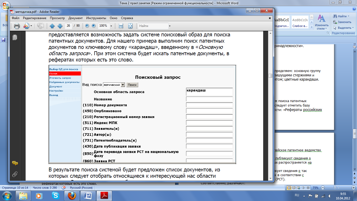
Task: Show the Comments panel in Reader sidebar
Action: point(15,163)
